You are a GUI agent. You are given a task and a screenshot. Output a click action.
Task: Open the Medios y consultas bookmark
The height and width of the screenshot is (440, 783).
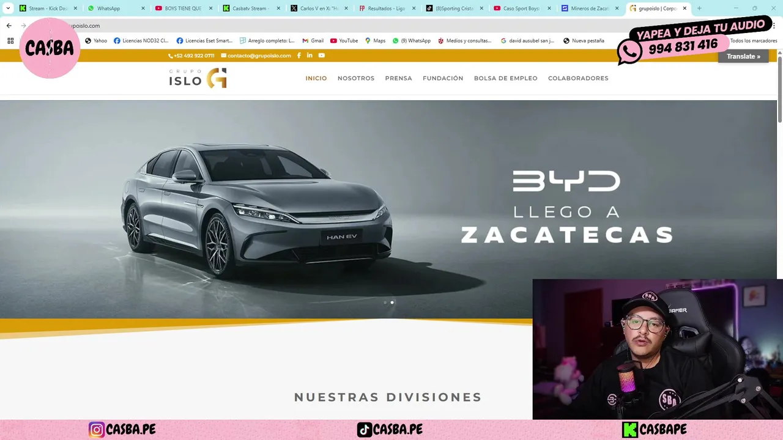[465, 41]
